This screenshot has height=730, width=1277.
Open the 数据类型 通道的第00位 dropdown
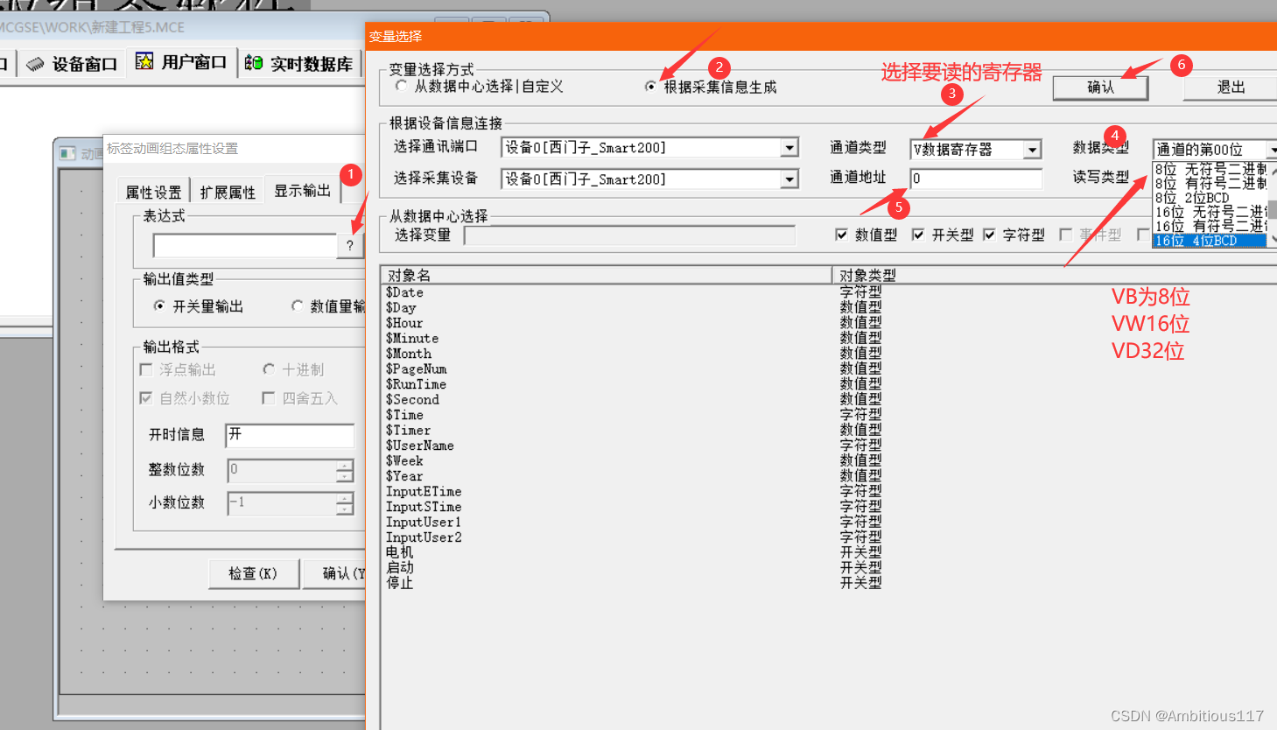click(x=1272, y=150)
